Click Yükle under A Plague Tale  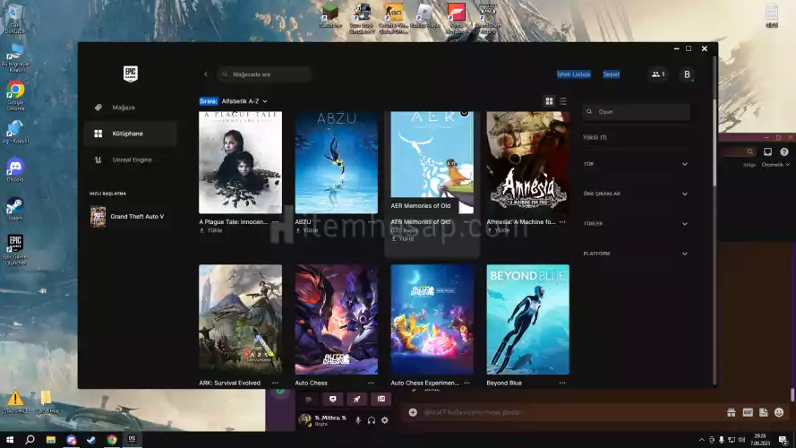point(214,230)
